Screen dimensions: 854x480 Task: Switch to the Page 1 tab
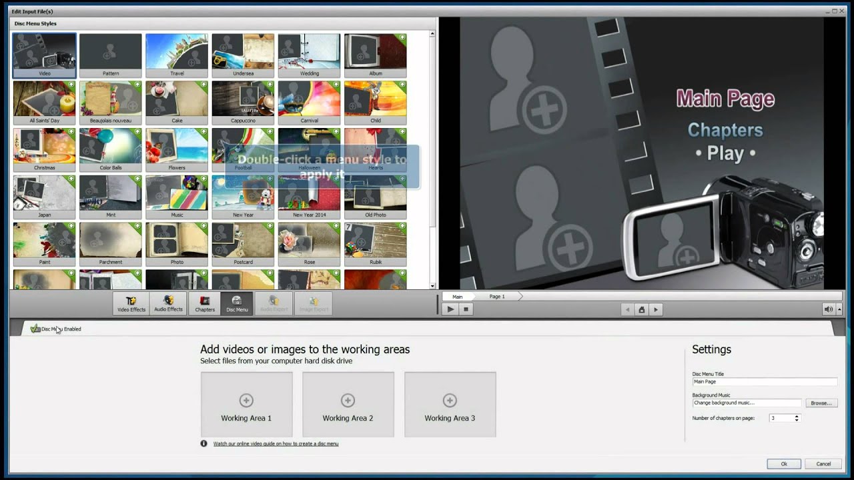tap(497, 297)
